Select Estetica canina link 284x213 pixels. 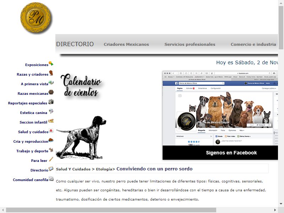tap(34, 113)
